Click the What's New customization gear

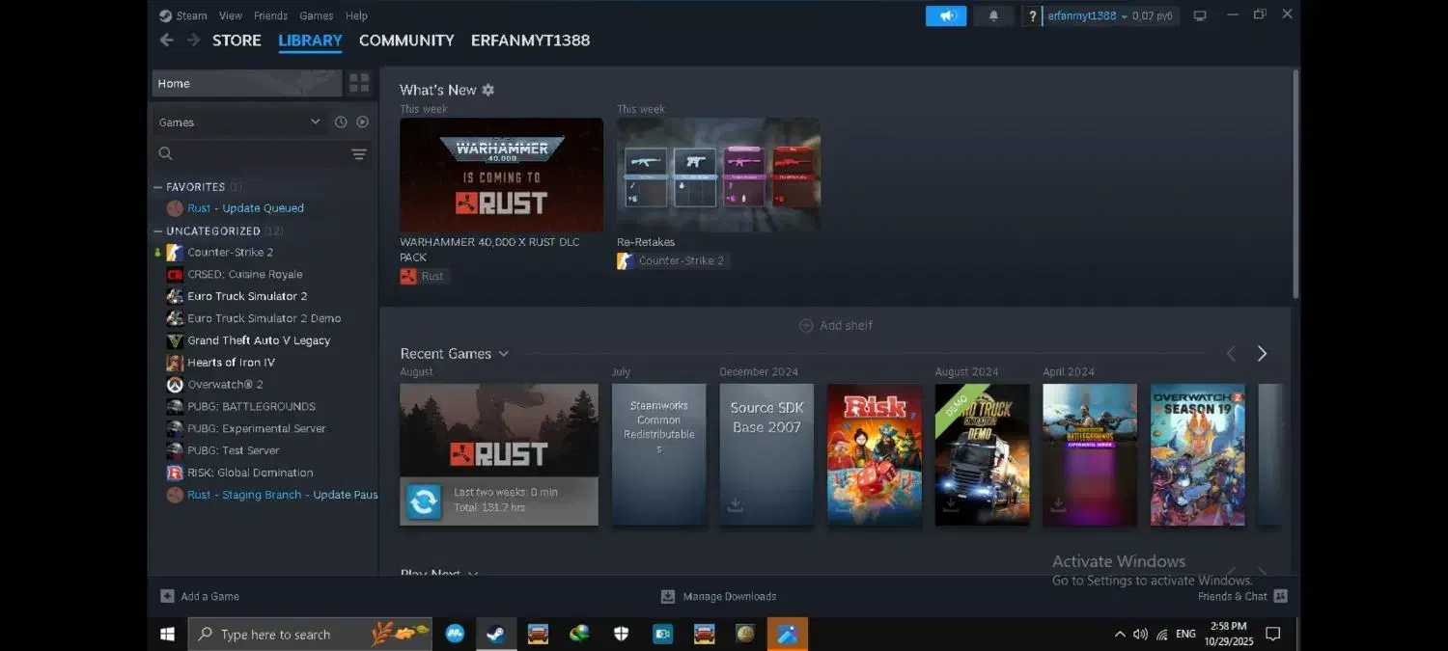[487, 90]
